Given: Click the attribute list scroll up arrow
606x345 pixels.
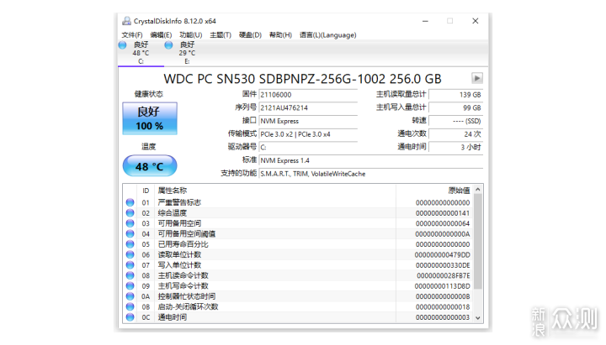Looking at the screenshot, I should [478, 189].
